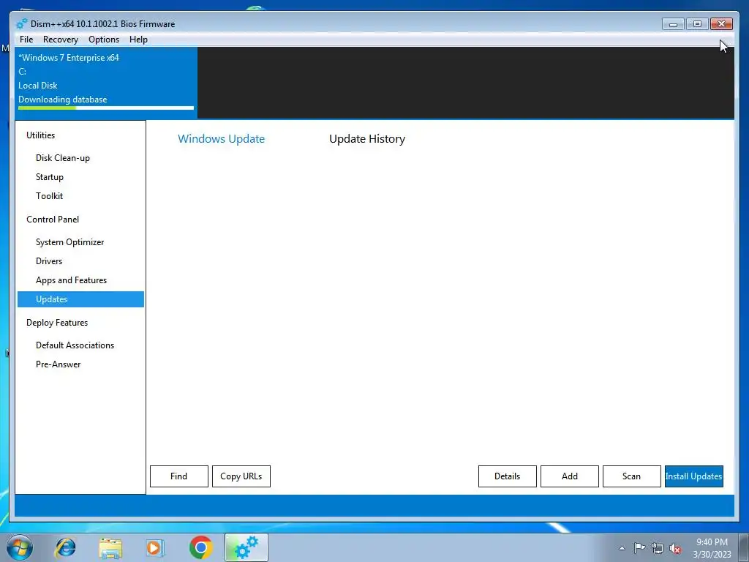Open the taskbar clock showing 9:40 PM

712,548
